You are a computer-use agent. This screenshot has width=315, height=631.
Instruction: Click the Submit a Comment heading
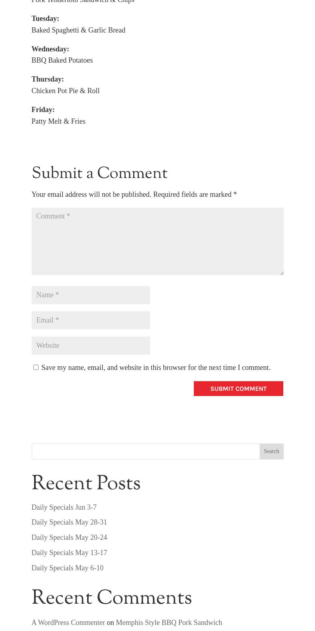click(x=100, y=174)
